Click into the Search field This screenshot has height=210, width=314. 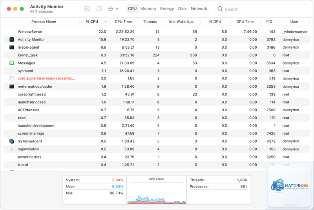pyautogui.click(x=262, y=9)
